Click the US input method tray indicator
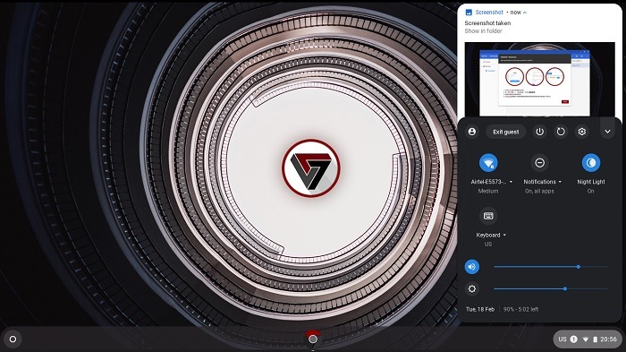Viewport: 626px width, 352px height. click(563, 339)
